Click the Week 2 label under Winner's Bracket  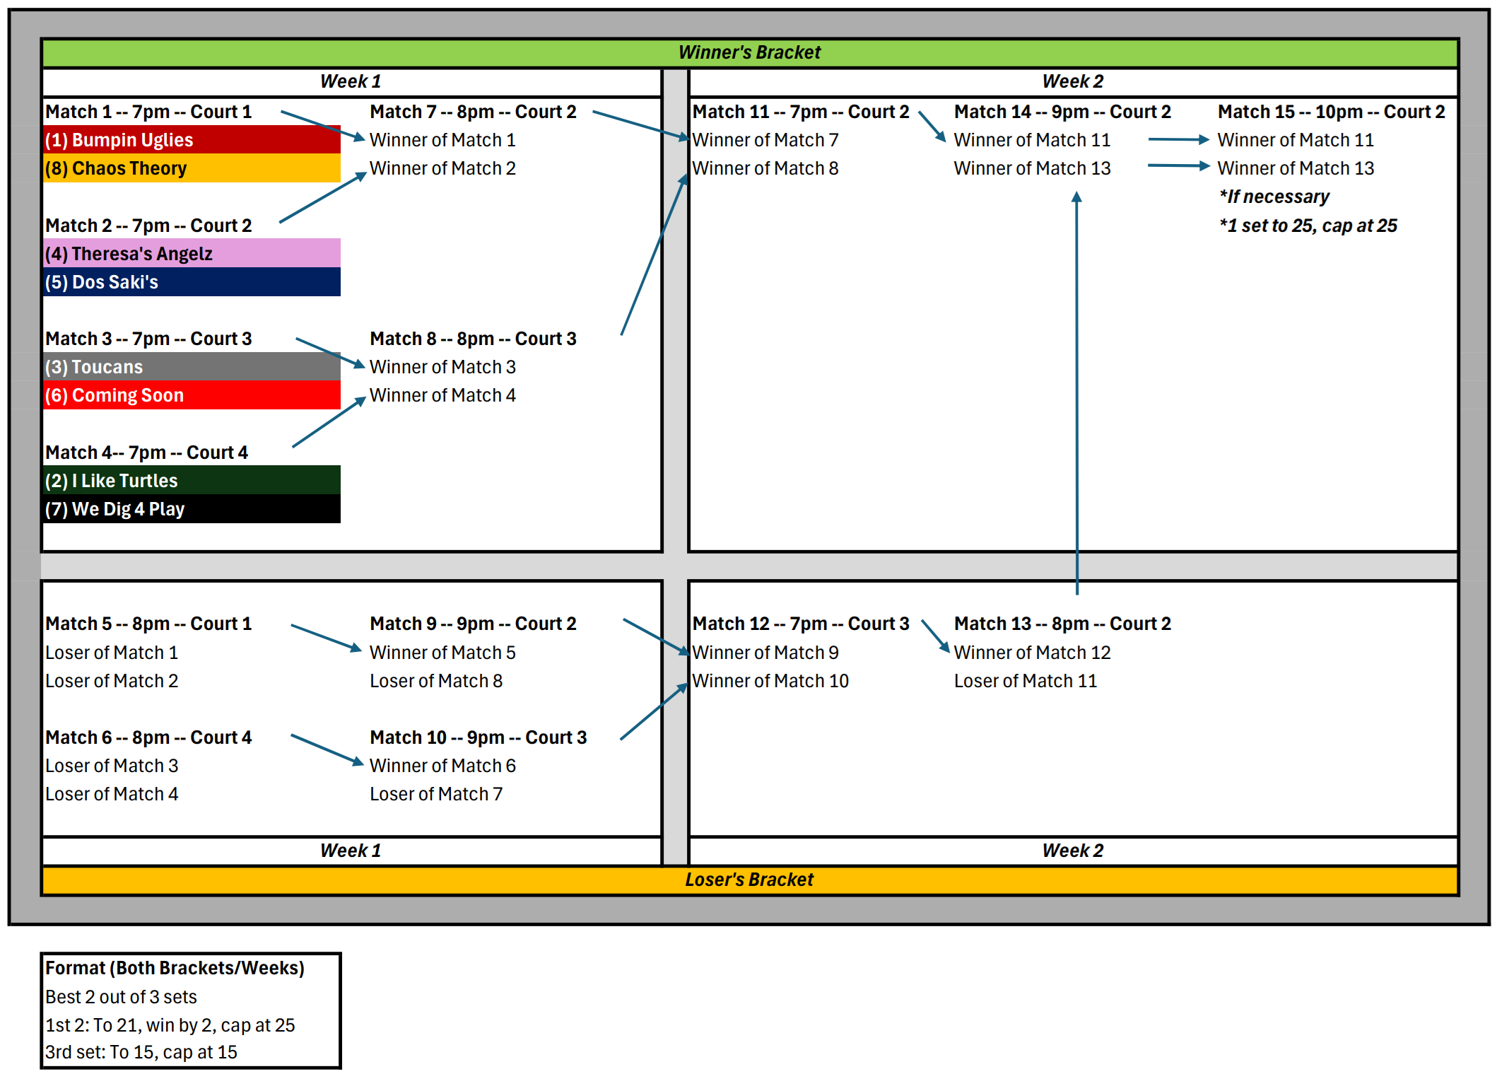[1072, 81]
